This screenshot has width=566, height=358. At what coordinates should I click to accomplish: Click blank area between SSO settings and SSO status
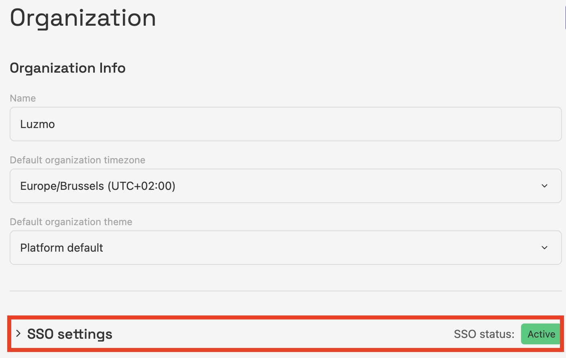pos(281,334)
